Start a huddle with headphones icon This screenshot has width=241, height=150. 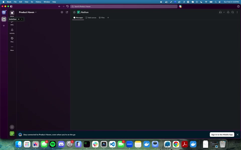coord(220,12)
